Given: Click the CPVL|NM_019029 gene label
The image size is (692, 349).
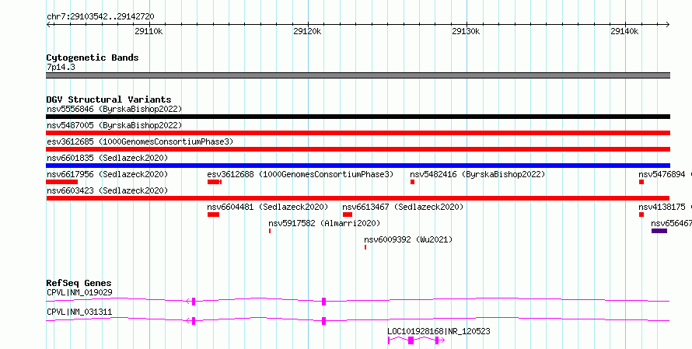Looking at the screenshot, I should coord(79,292).
